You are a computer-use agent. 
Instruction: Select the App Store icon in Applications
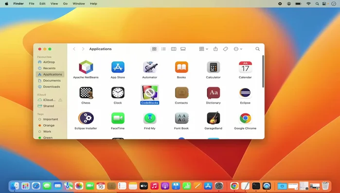point(118,67)
